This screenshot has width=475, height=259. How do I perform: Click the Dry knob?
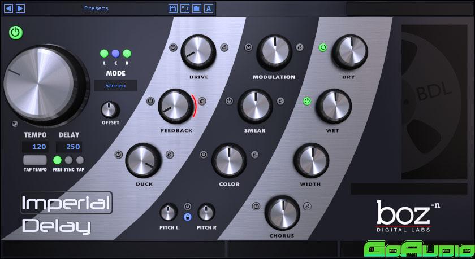tap(349, 52)
